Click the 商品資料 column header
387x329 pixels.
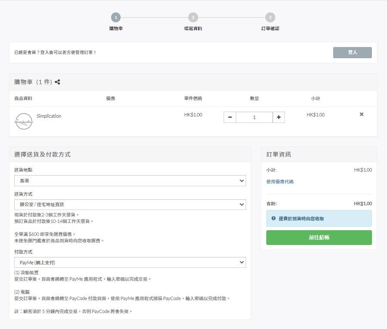23,98
